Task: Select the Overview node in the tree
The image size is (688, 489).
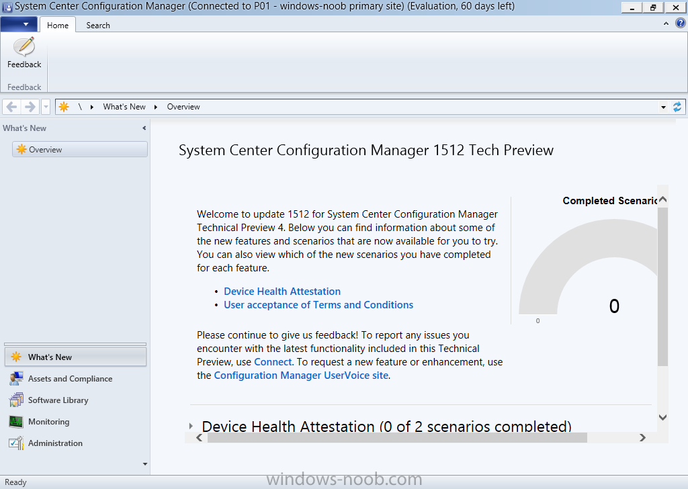Action: click(x=80, y=149)
